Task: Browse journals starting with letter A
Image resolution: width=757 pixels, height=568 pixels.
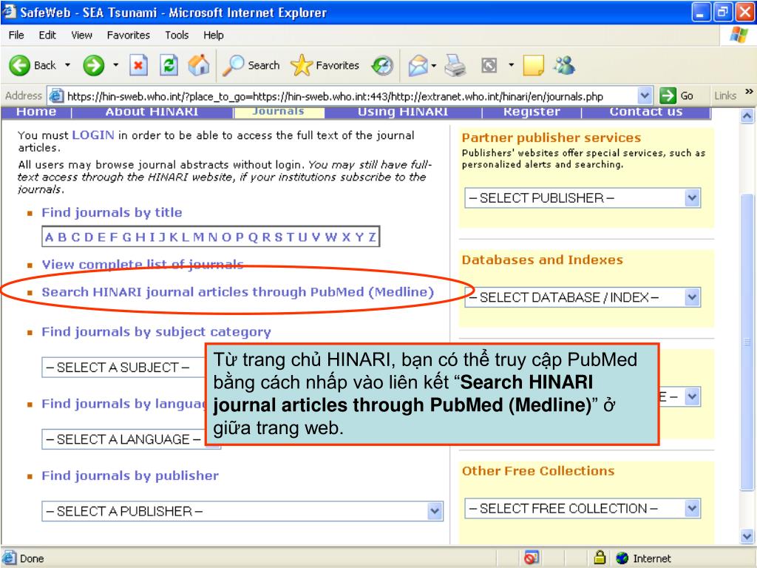Action: (49, 237)
